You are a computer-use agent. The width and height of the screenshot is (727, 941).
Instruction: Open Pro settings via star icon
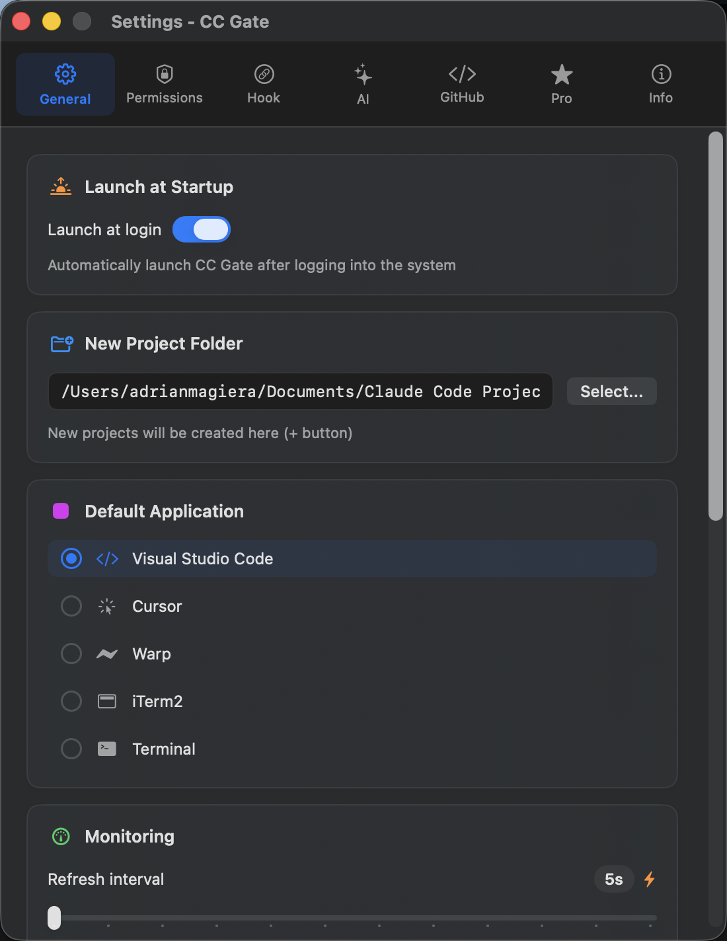click(x=561, y=74)
